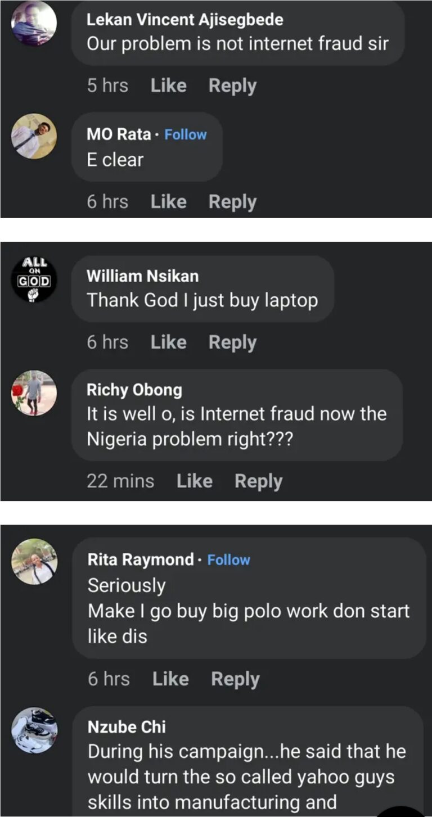Follow MO Rata

click(186, 135)
